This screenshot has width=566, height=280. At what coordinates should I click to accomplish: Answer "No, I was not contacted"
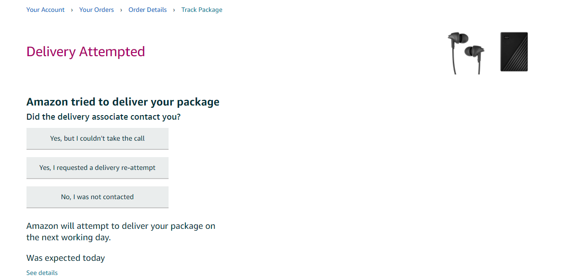(x=97, y=197)
